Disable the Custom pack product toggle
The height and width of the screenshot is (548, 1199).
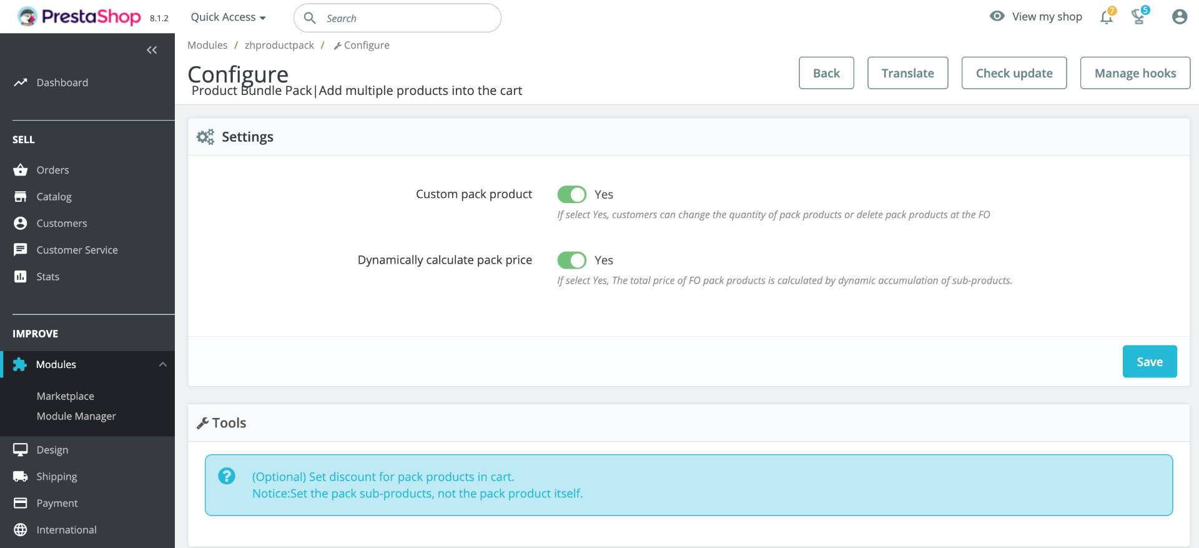point(571,194)
